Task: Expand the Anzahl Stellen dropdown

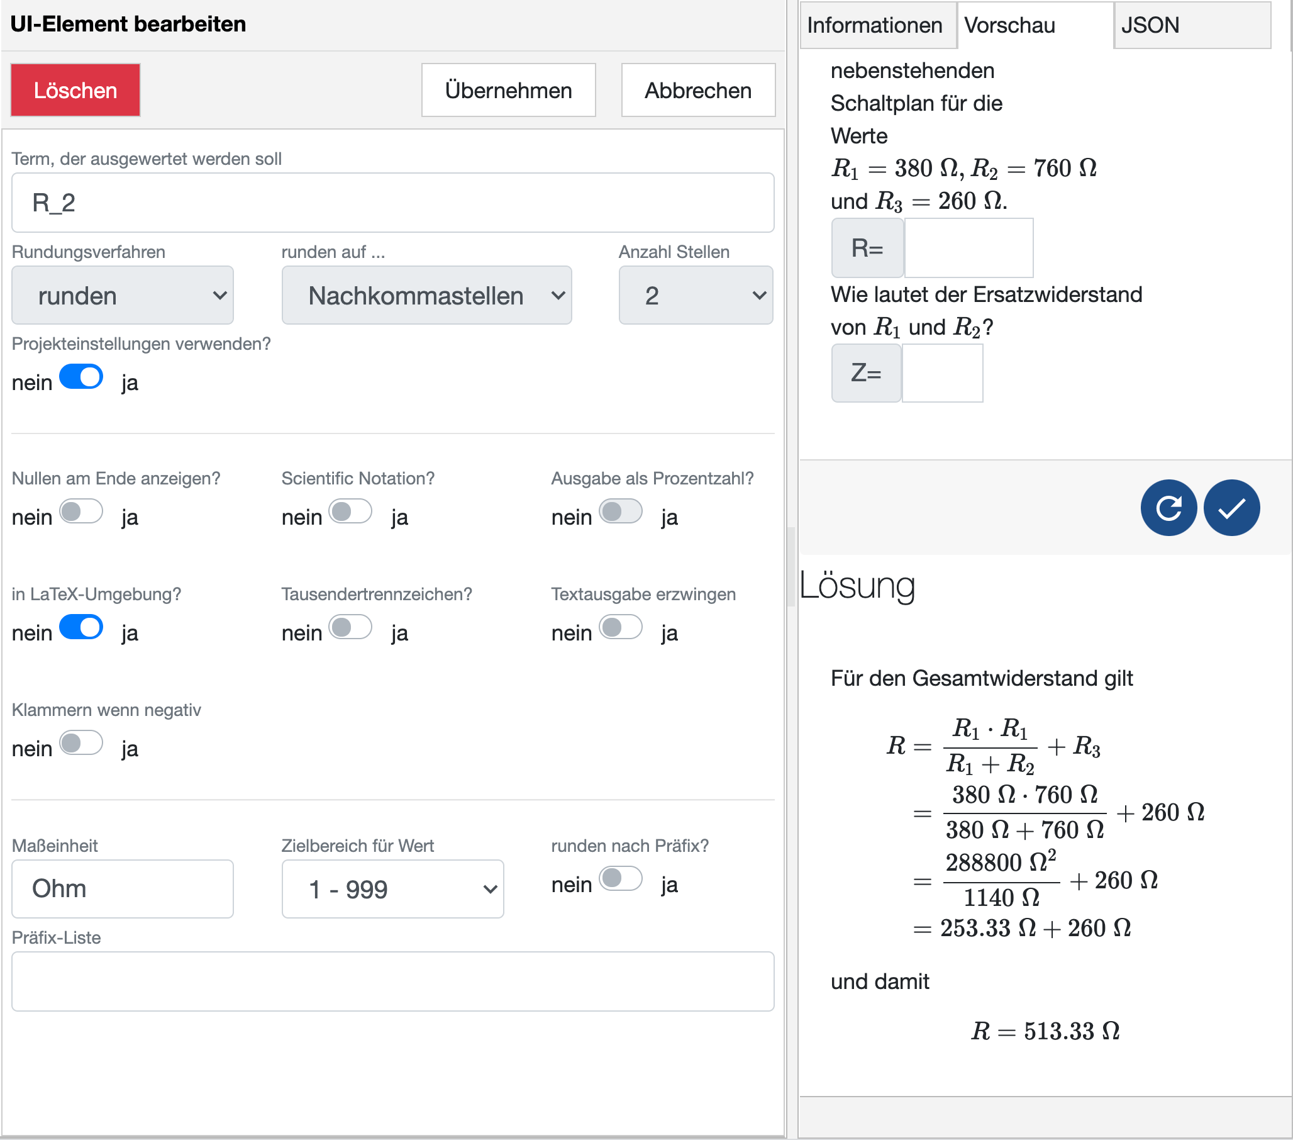Action: (x=695, y=296)
